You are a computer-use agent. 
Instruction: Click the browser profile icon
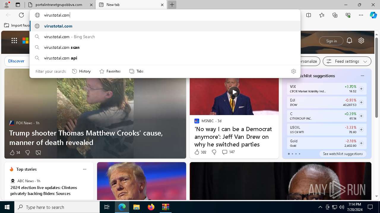[7, 5]
